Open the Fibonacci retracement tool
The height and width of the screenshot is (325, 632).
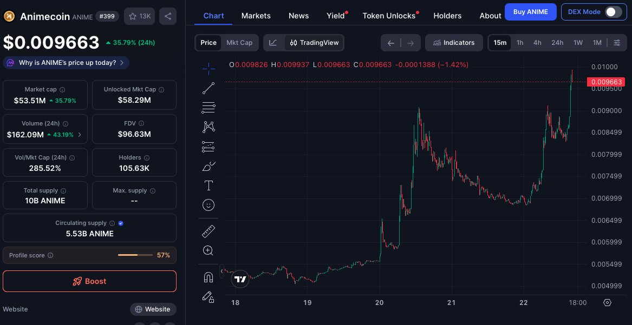pyautogui.click(x=209, y=108)
